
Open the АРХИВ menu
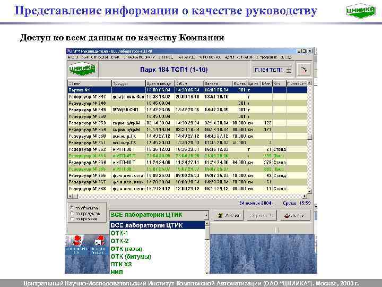coord(73,57)
